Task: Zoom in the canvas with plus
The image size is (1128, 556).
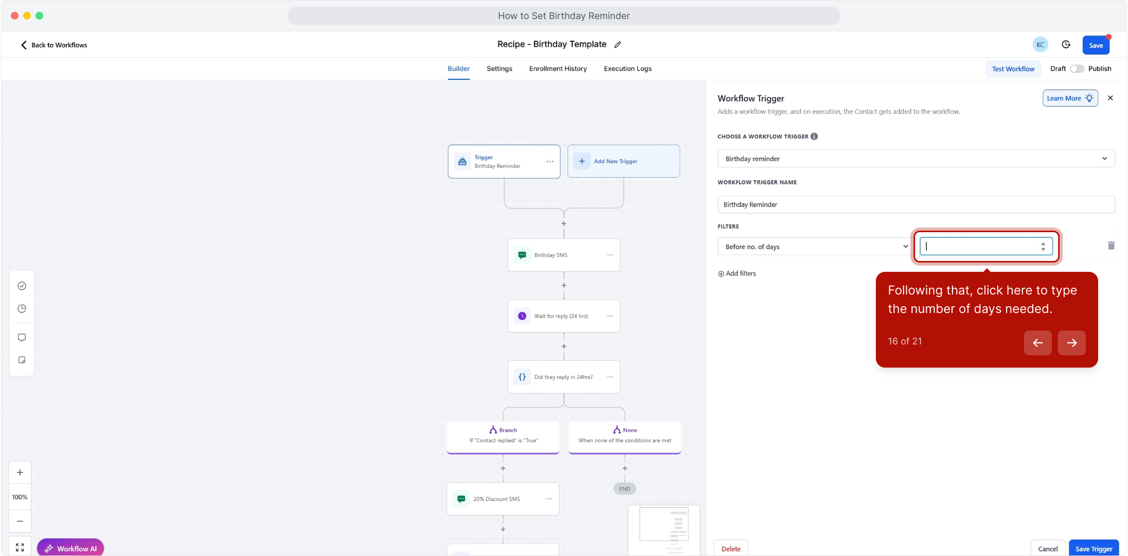Action: click(20, 472)
